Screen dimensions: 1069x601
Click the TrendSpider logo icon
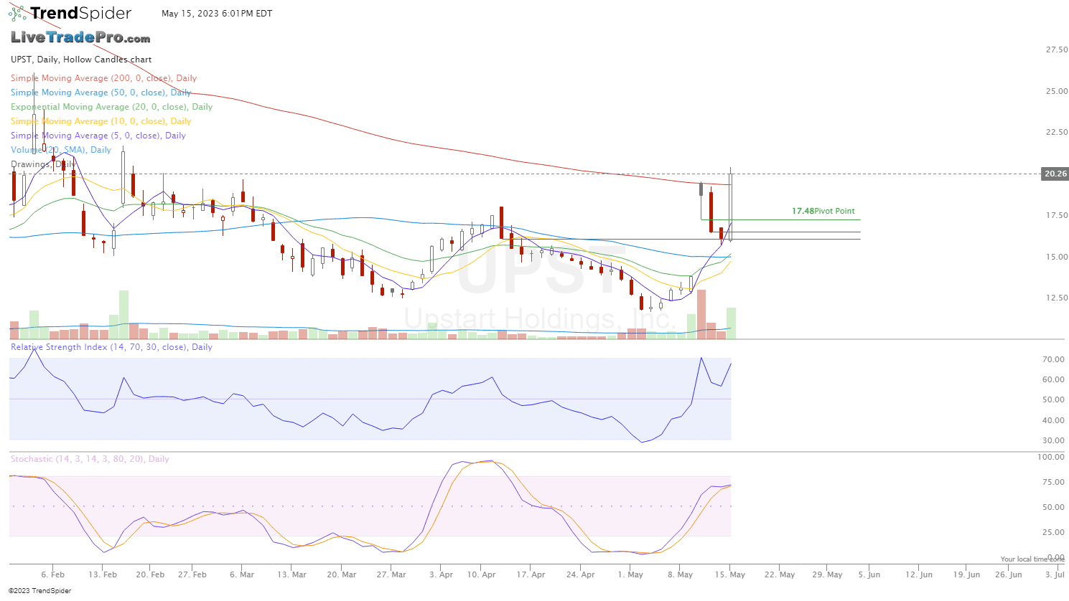click(x=17, y=13)
